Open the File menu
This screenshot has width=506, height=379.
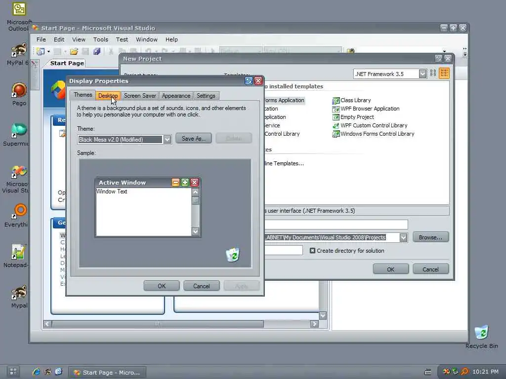pyautogui.click(x=41, y=39)
